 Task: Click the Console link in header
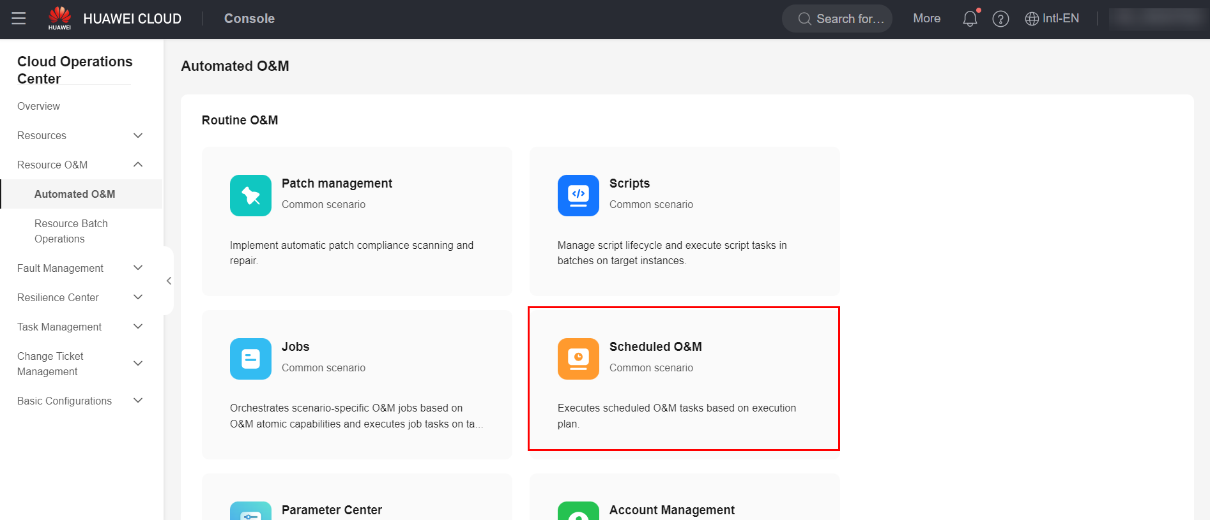tap(249, 19)
